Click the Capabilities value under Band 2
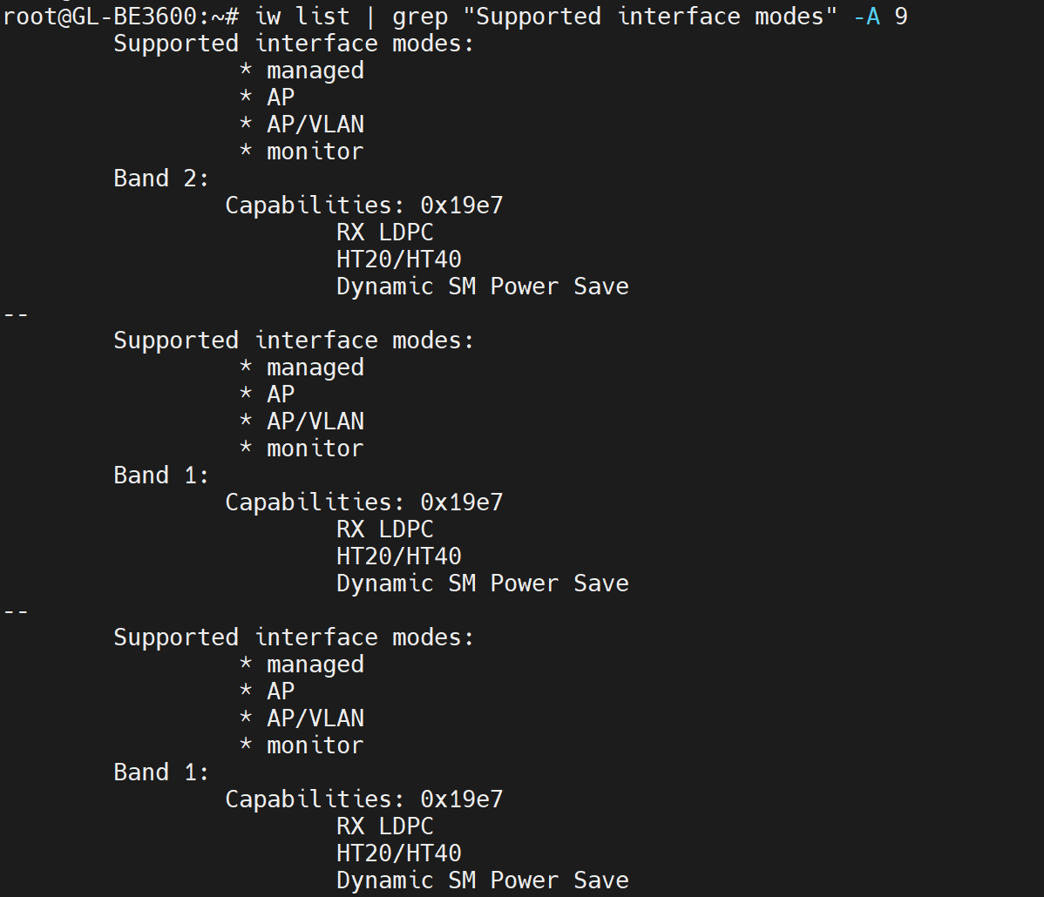Viewport: 1044px width, 897px height. (x=461, y=206)
